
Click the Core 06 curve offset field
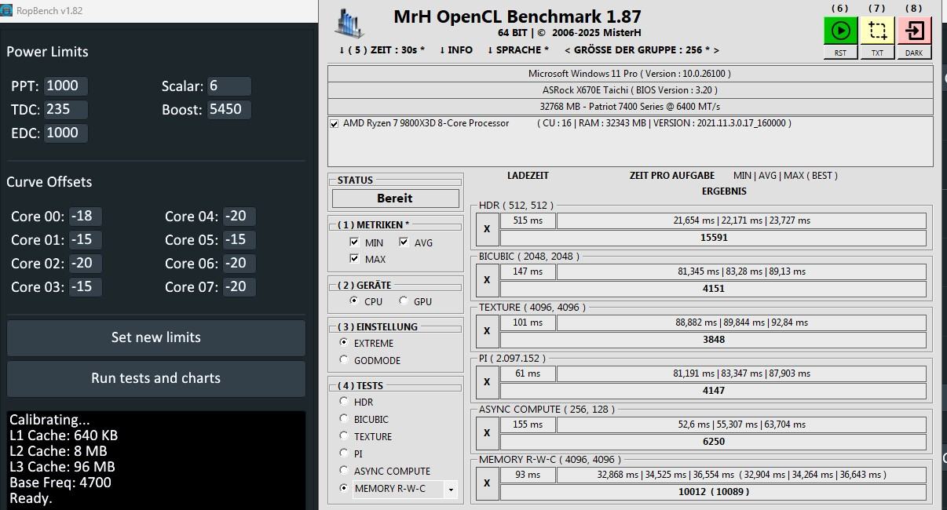tap(239, 264)
